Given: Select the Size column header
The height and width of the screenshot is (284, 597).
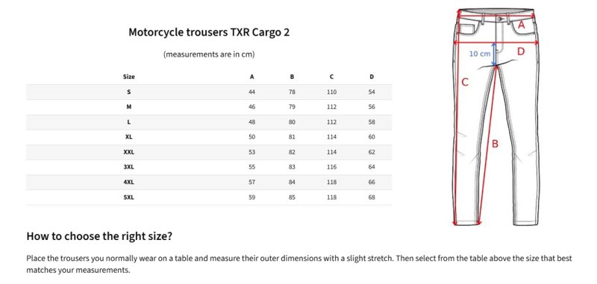Looking at the screenshot, I should (x=128, y=77).
